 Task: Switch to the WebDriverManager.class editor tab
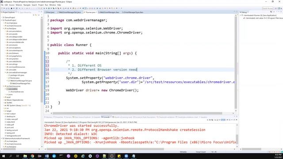(x=109, y=12)
